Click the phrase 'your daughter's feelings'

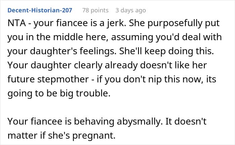62,51
